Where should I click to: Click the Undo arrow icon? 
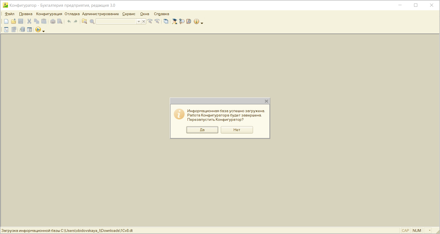coord(69,21)
